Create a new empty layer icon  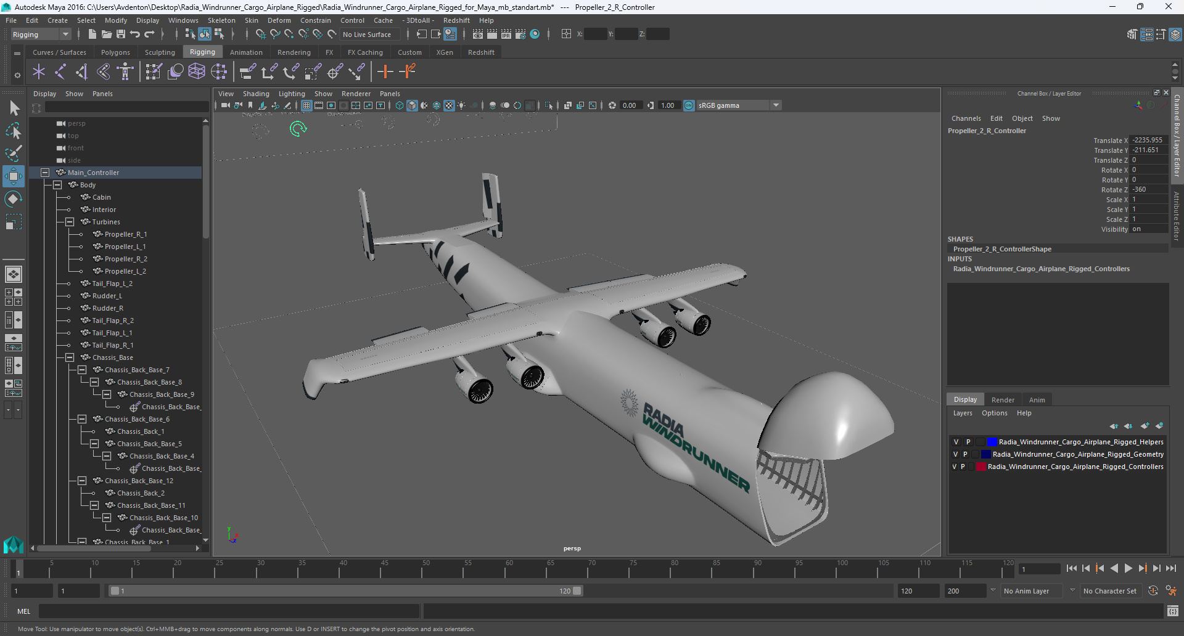1145,426
